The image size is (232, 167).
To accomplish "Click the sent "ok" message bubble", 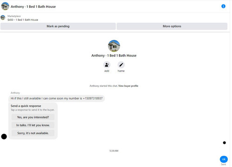I will click(224, 159).
